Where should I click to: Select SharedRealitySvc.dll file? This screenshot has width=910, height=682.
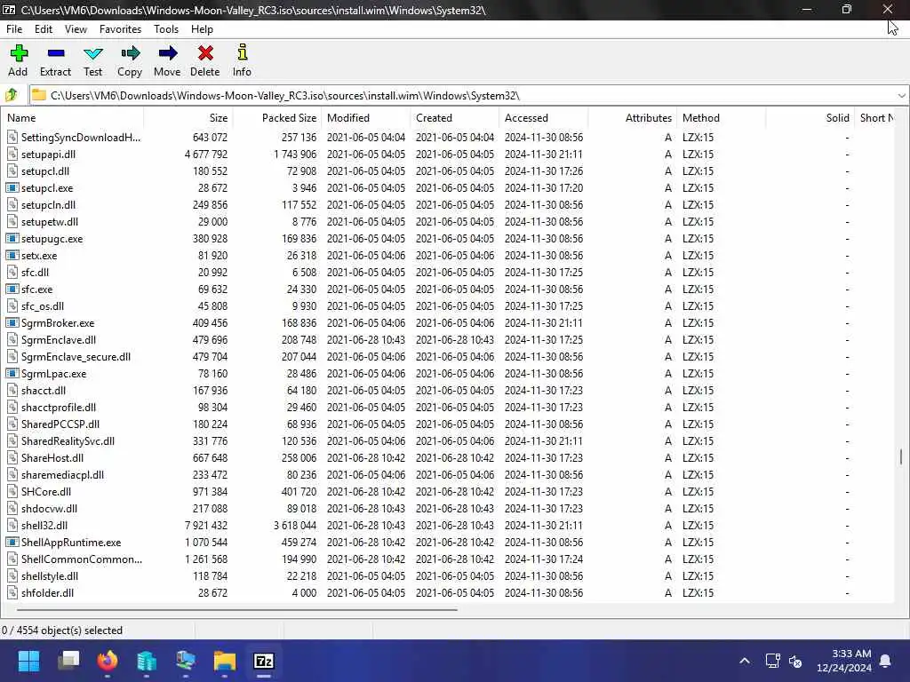tap(68, 440)
